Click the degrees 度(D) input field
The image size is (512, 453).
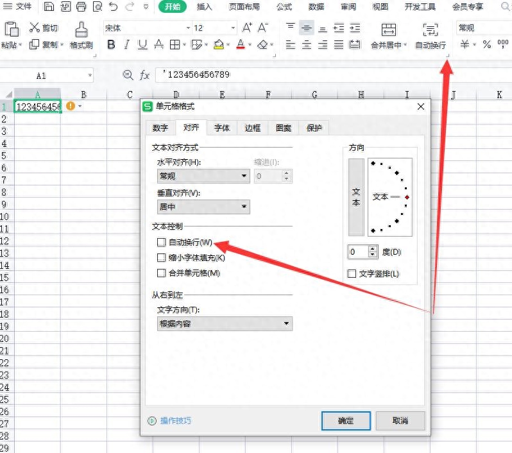(358, 252)
